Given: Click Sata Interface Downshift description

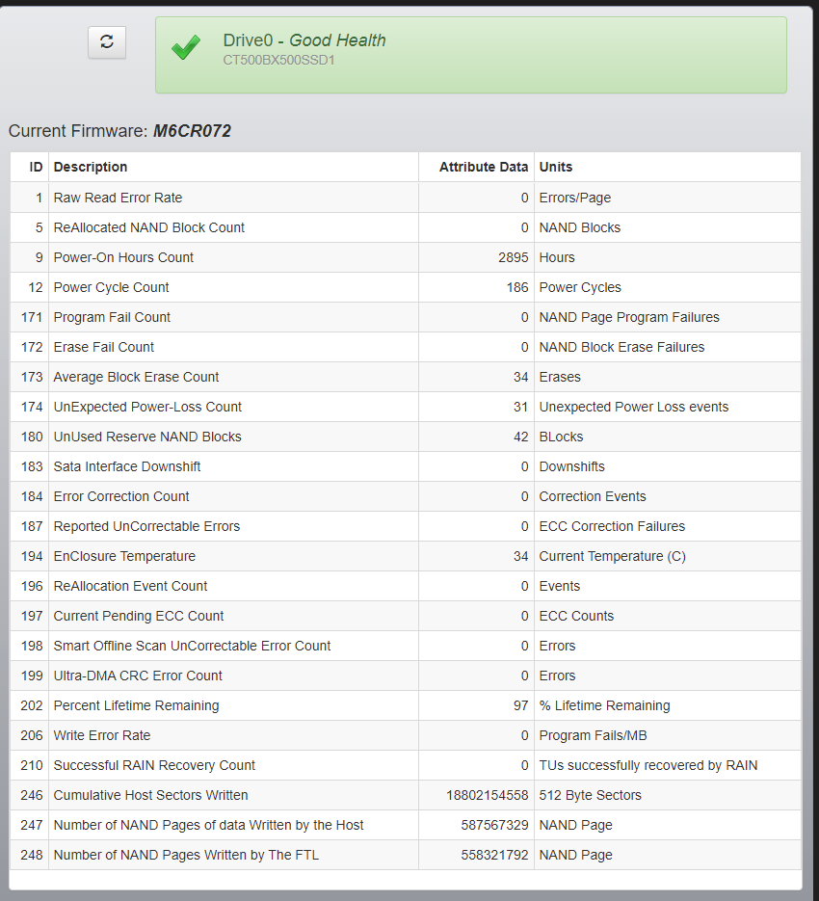Looking at the screenshot, I should pos(127,466).
